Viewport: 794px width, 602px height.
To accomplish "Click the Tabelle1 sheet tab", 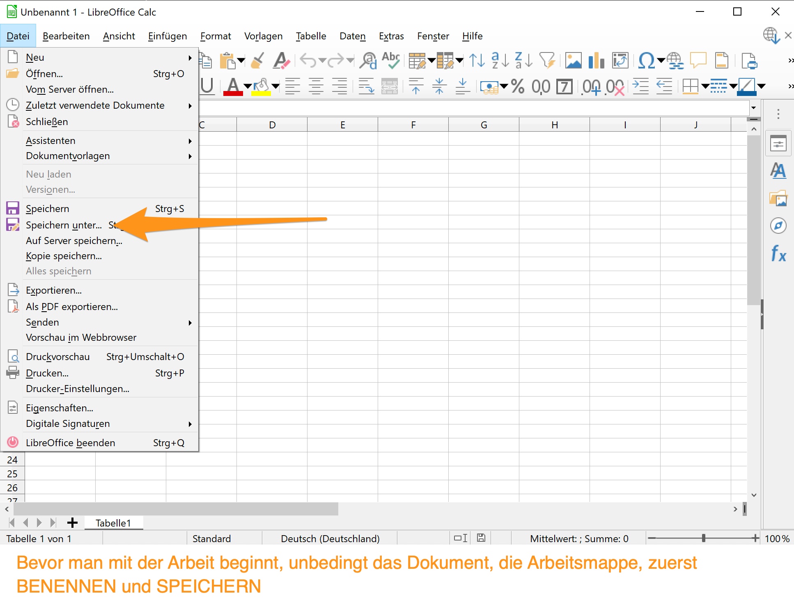I will point(113,523).
